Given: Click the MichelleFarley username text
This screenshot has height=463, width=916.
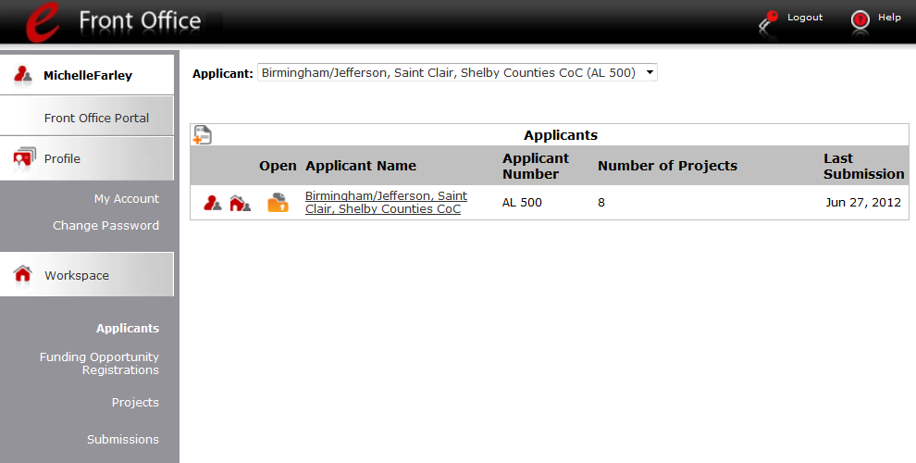Looking at the screenshot, I should tap(88, 75).
